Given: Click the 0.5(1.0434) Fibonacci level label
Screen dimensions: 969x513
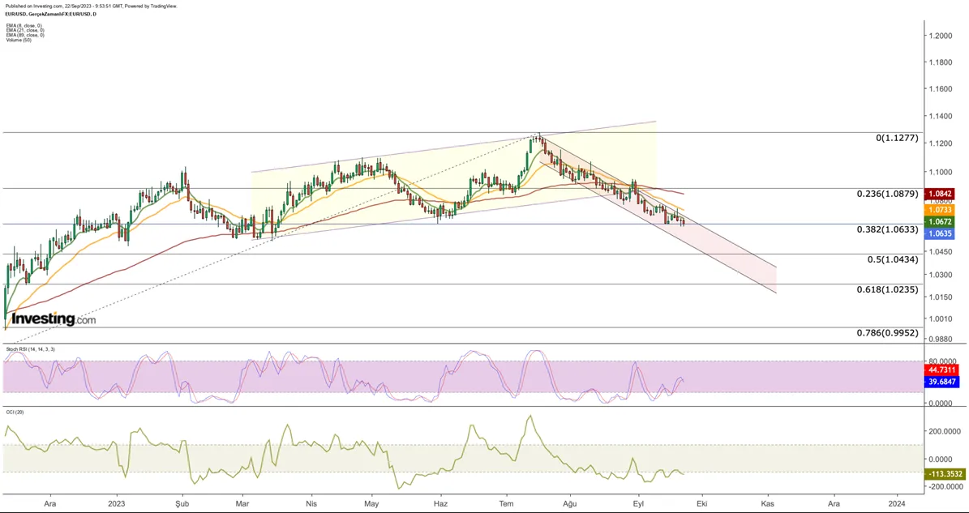Looking at the screenshot, I should click(x=893, y=259).
